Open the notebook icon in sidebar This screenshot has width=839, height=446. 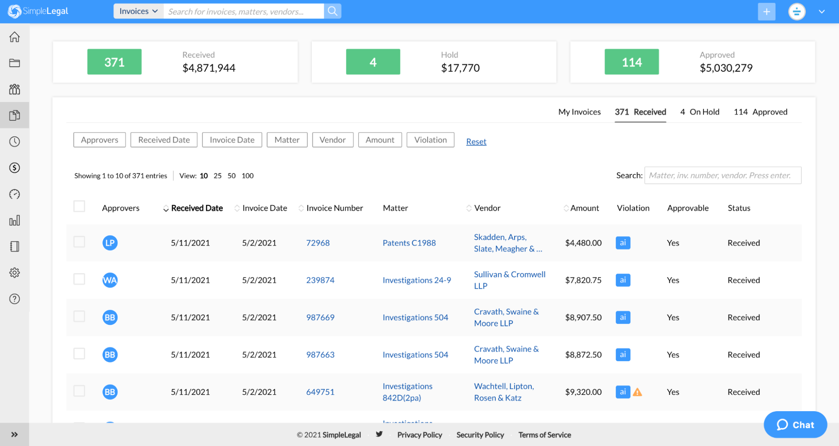[x=15, y=246]
